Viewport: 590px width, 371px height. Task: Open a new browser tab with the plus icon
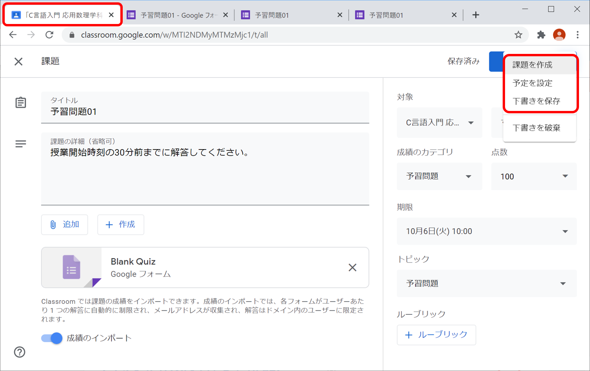[x=476, y=15]
